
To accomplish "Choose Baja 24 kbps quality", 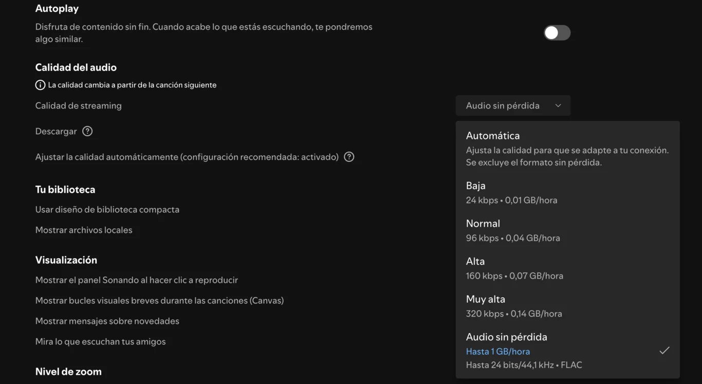I will tap(567, 192).
